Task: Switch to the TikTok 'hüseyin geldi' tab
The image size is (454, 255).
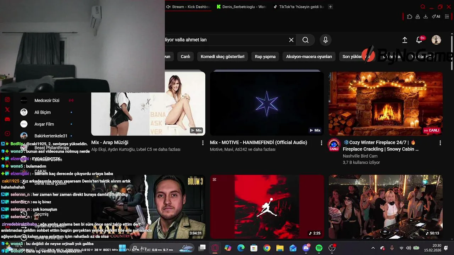Action: click(x=298, y=7)
